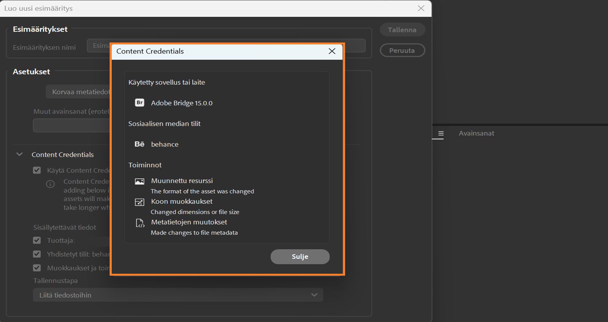Click the Sisällytettävät tiedot label

click(65, 227)
